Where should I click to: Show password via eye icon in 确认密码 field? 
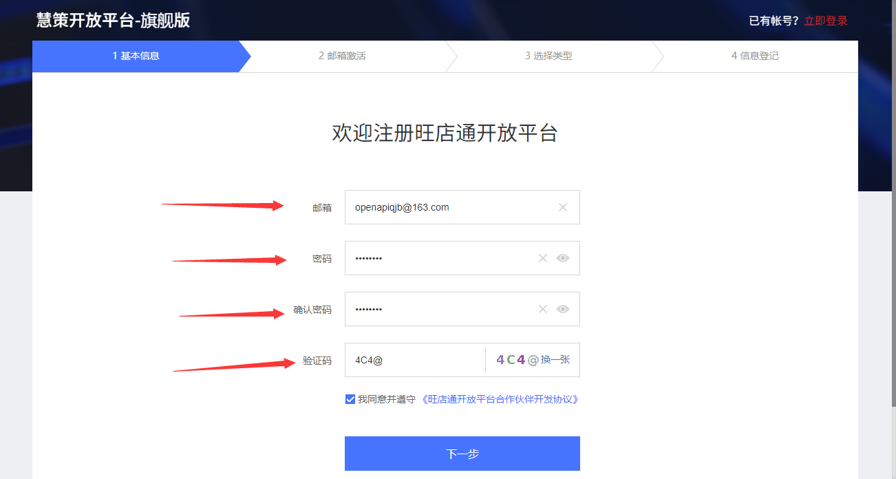coord(563,309)
